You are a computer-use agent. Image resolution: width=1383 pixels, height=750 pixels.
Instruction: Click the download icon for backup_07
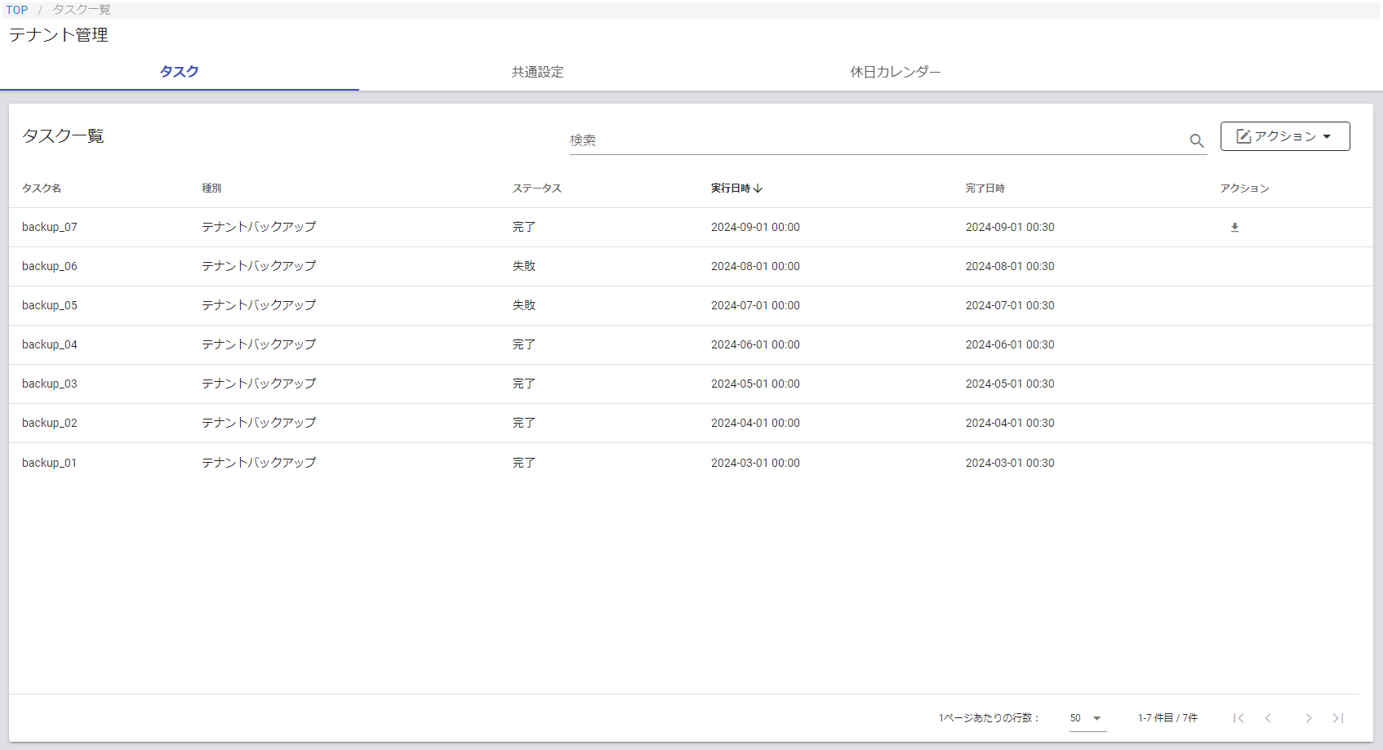[1234, 228]
